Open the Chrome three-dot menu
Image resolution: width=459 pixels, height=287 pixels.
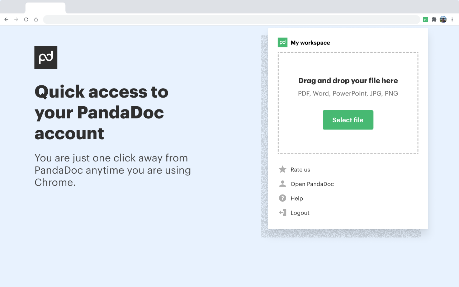453,19
